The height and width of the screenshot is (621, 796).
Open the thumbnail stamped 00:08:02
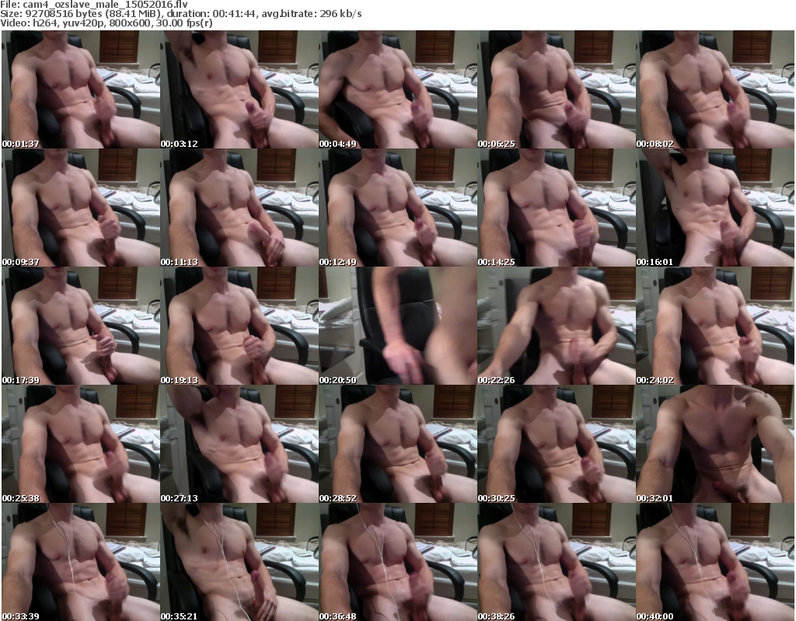tap(715, 89)
